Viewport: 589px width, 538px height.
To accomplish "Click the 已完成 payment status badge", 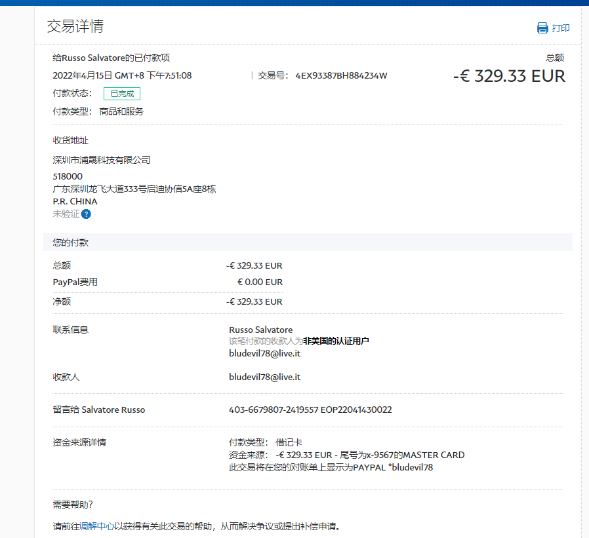I will point(122,94).
